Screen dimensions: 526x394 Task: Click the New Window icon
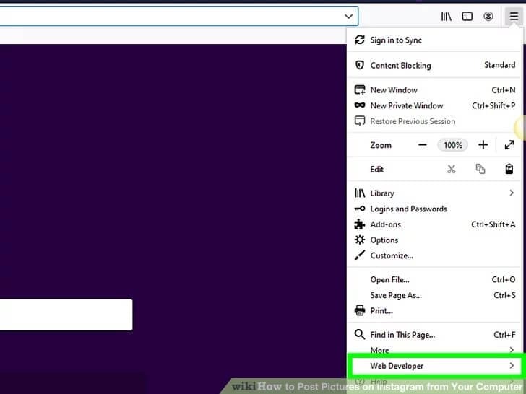tap(360, 89)
